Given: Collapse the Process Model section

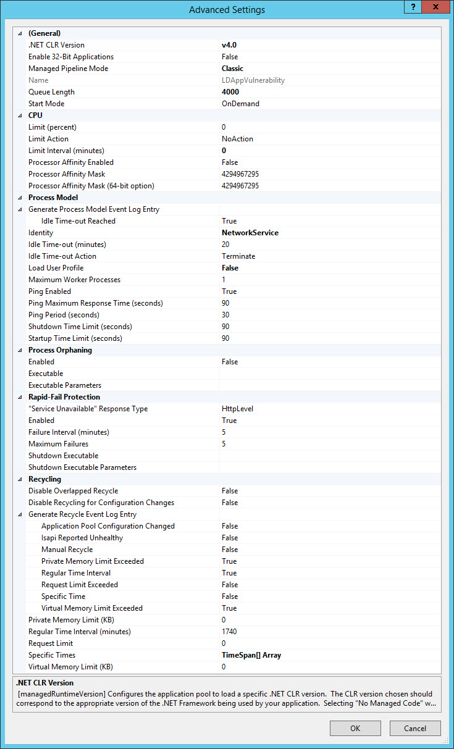Looking at the screenshot, I should [x=19, y=198].
